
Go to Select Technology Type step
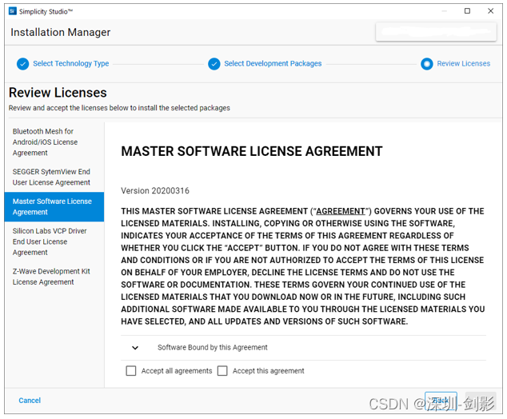pyautogui.click(x=71, y=63)
